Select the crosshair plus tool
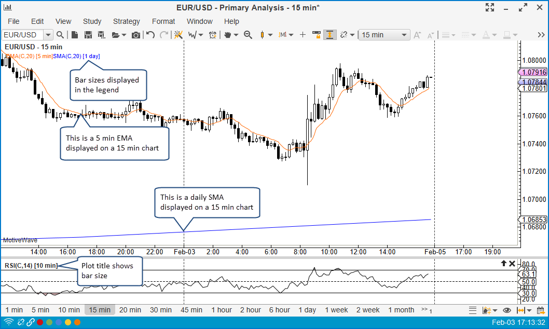 click(x=303, y=35)
